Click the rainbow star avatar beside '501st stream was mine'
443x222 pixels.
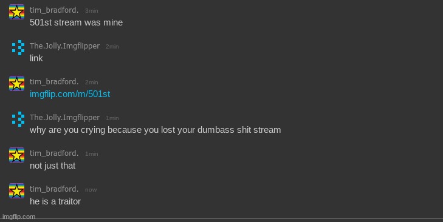(16, 12)
